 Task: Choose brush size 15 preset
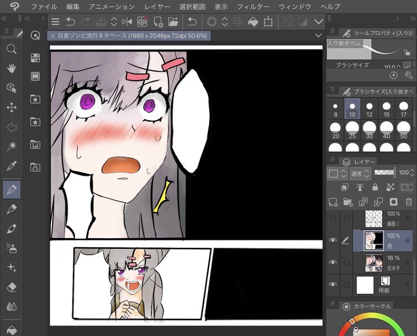click(386, 109)
